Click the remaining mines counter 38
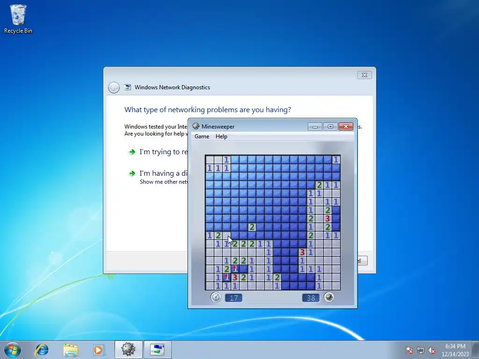Screen dimensions: 479x359 (311, 298)
